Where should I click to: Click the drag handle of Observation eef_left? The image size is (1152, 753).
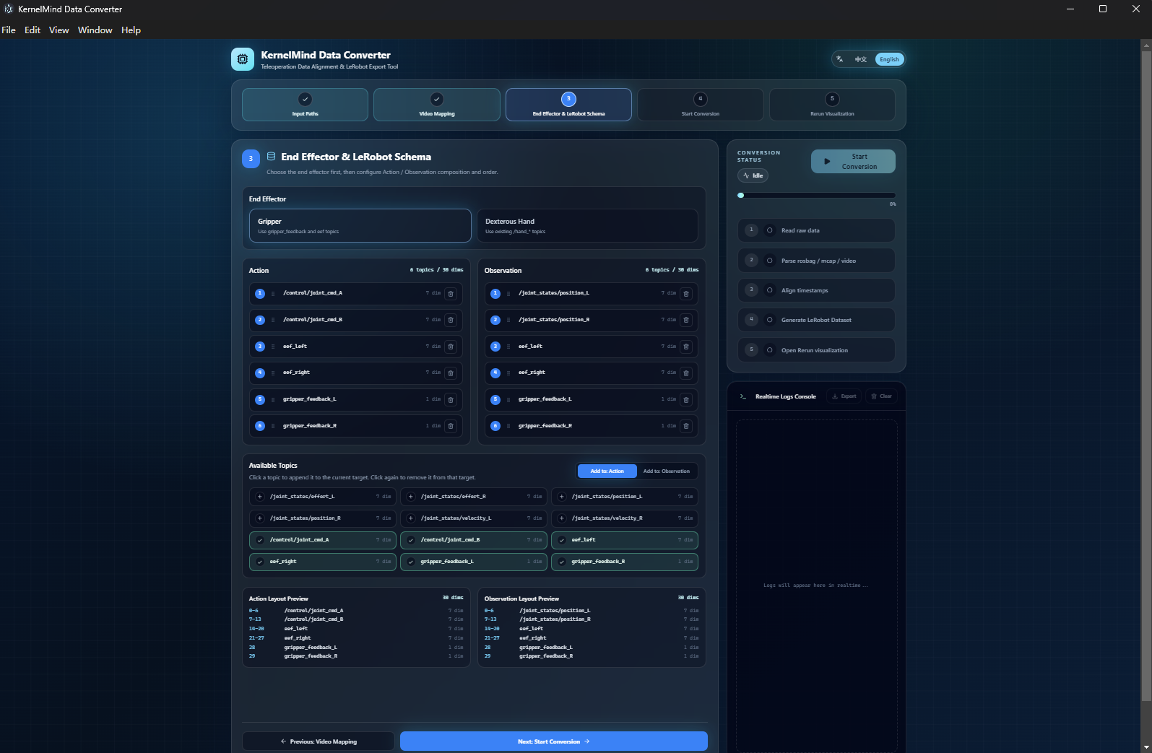click(x=508, y=347)
